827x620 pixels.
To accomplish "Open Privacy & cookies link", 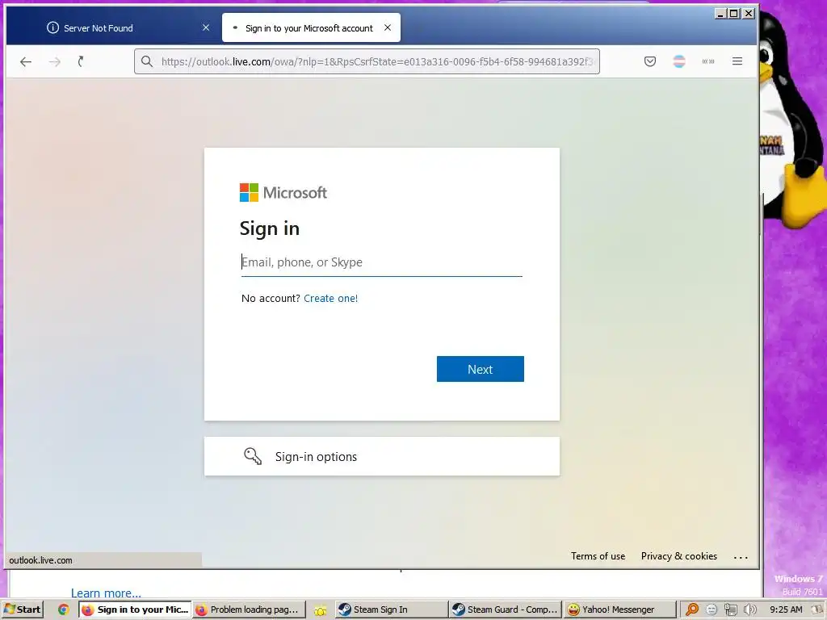I will click(x=678, y=556).
